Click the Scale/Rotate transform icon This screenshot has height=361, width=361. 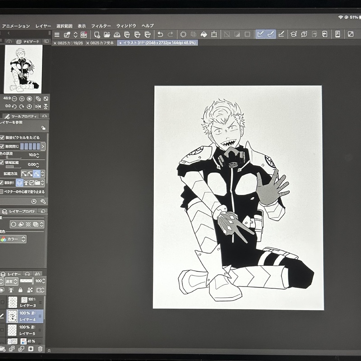click(214, 35)
